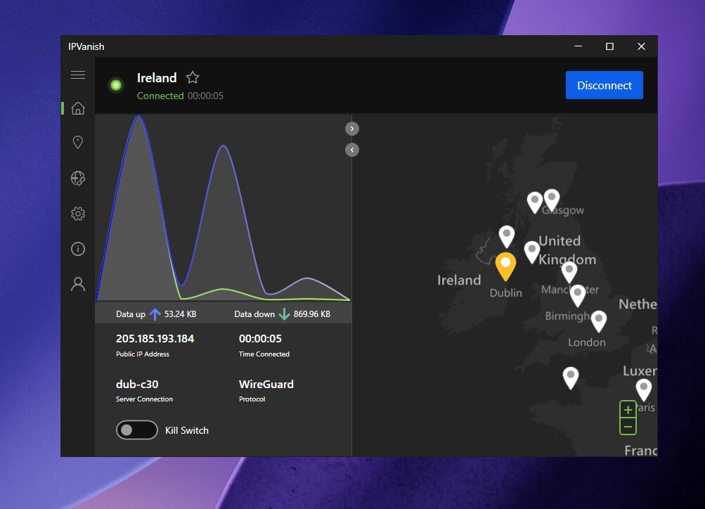Select the Birmingham map pin

578,296
